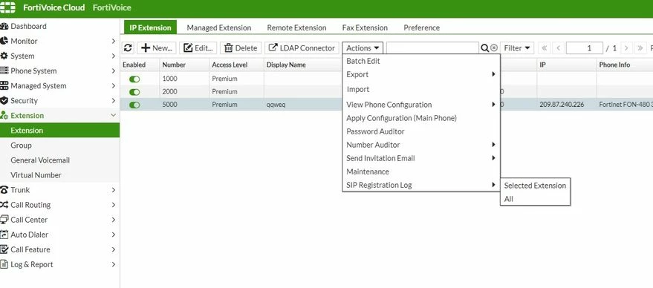This screenshot has width=653, height=288.
Task: Expand the System menu chevron
Action: click(113, 56)
